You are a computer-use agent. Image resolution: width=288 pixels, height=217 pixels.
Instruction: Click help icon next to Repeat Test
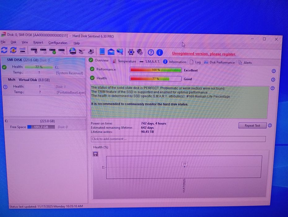[270, 125]
